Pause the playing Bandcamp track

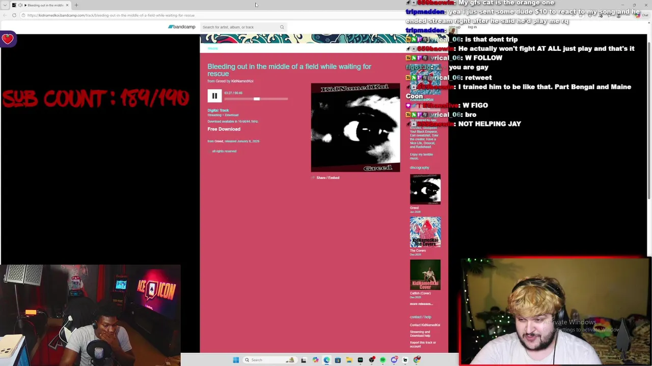(214, 96)
